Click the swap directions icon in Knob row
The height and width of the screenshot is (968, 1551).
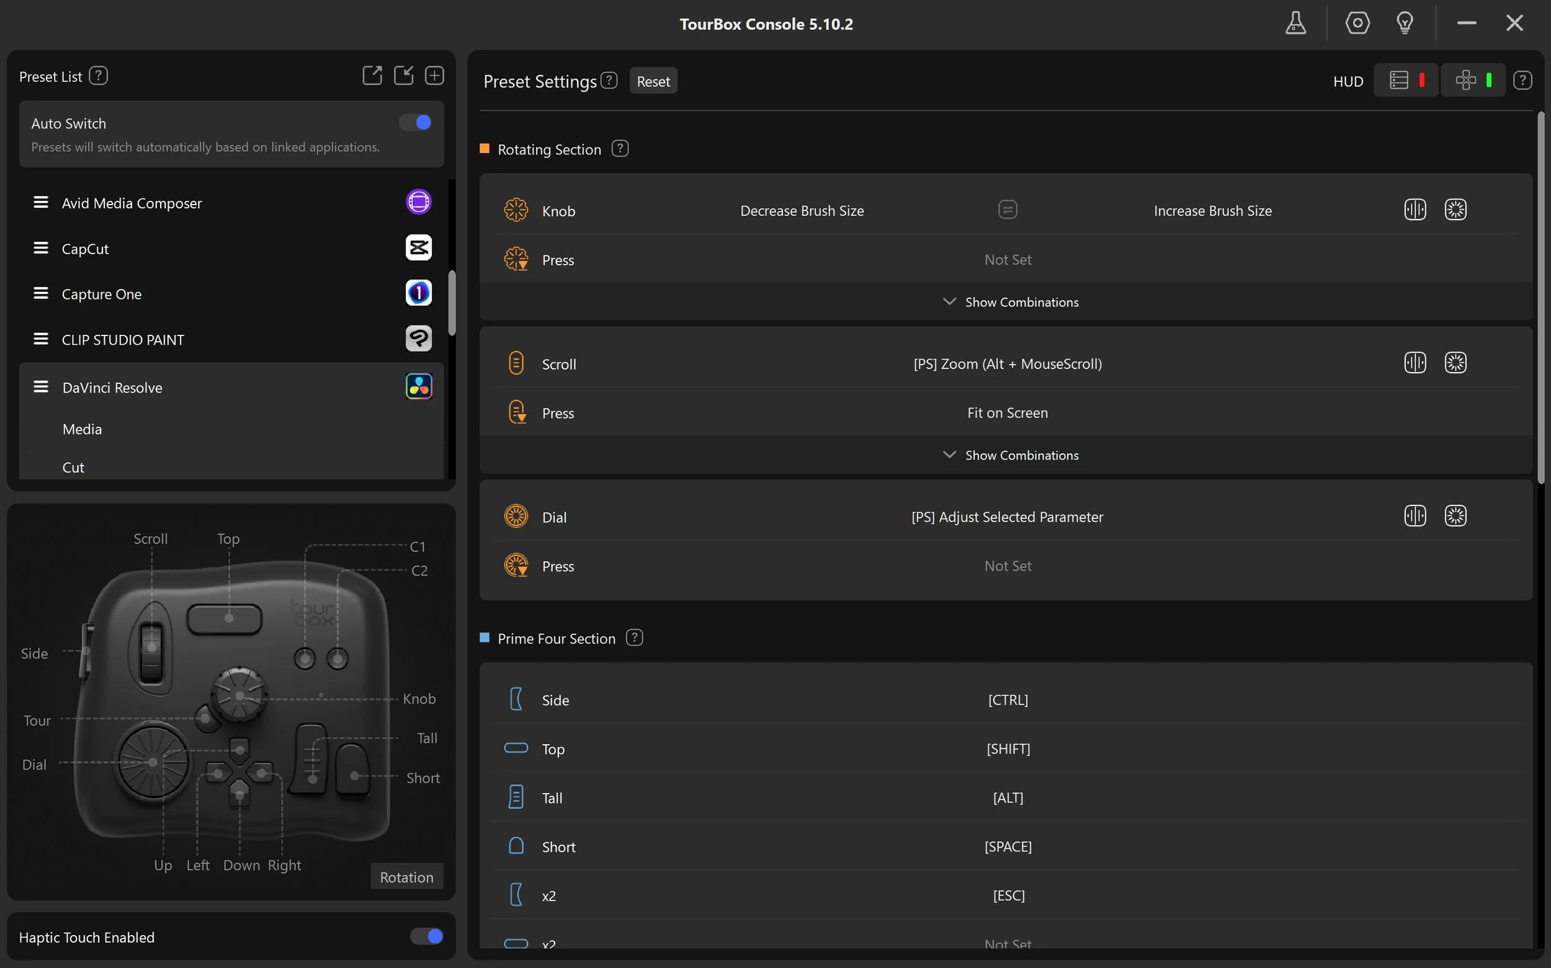1008,210
